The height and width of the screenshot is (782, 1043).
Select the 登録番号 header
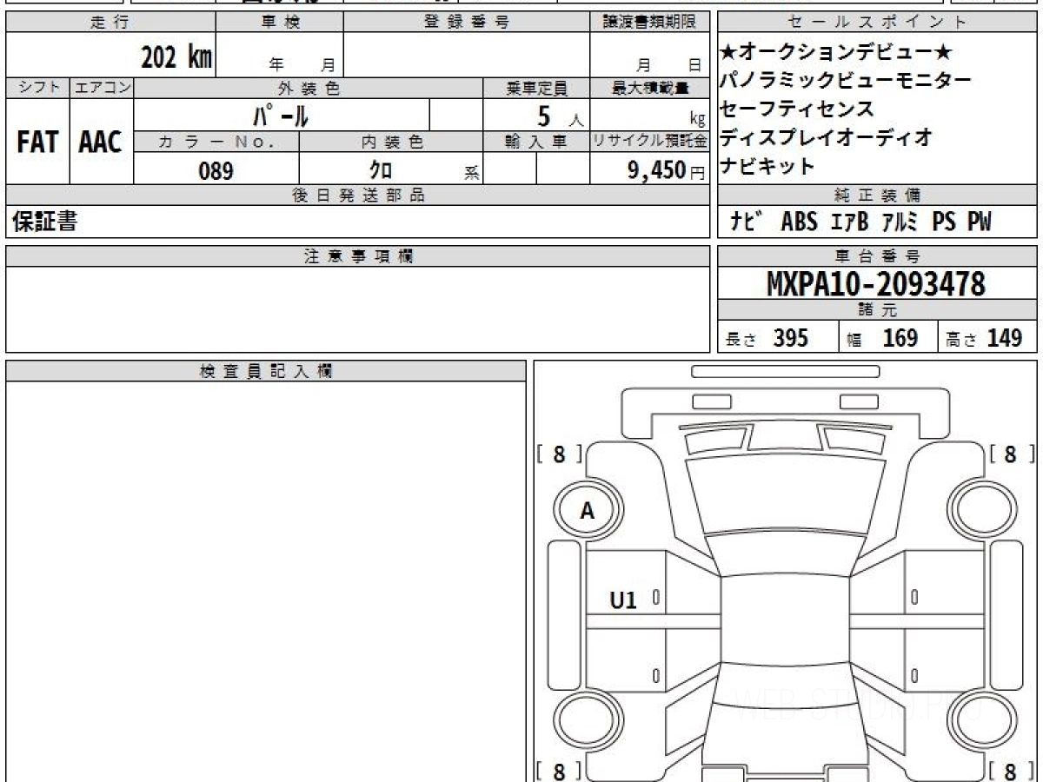[467, 23]
